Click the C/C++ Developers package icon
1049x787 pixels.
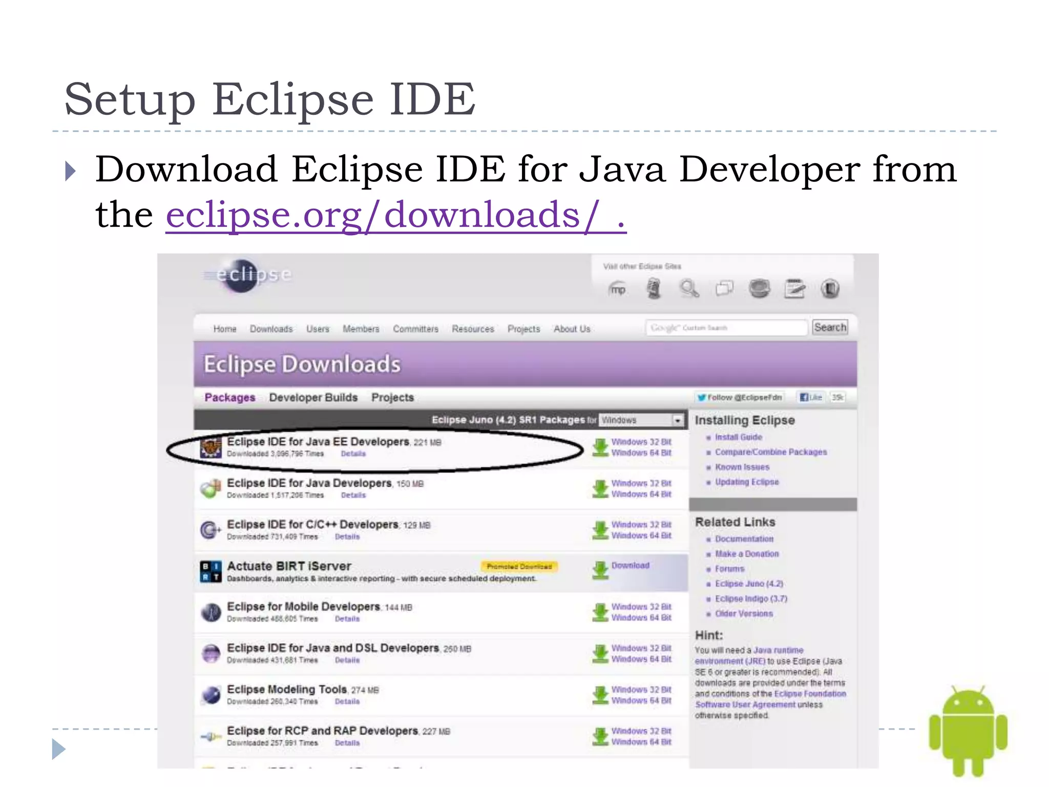coord(211,530)
